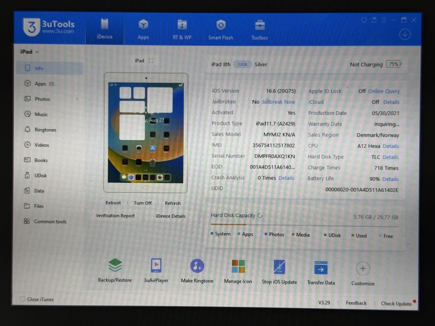Open Music in the sidebar

pos(49,114)
